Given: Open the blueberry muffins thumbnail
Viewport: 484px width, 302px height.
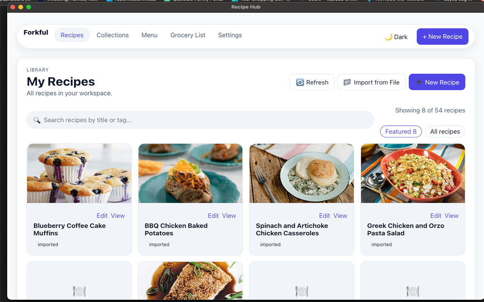Looking at the screenshot, I should coord(79,173).
